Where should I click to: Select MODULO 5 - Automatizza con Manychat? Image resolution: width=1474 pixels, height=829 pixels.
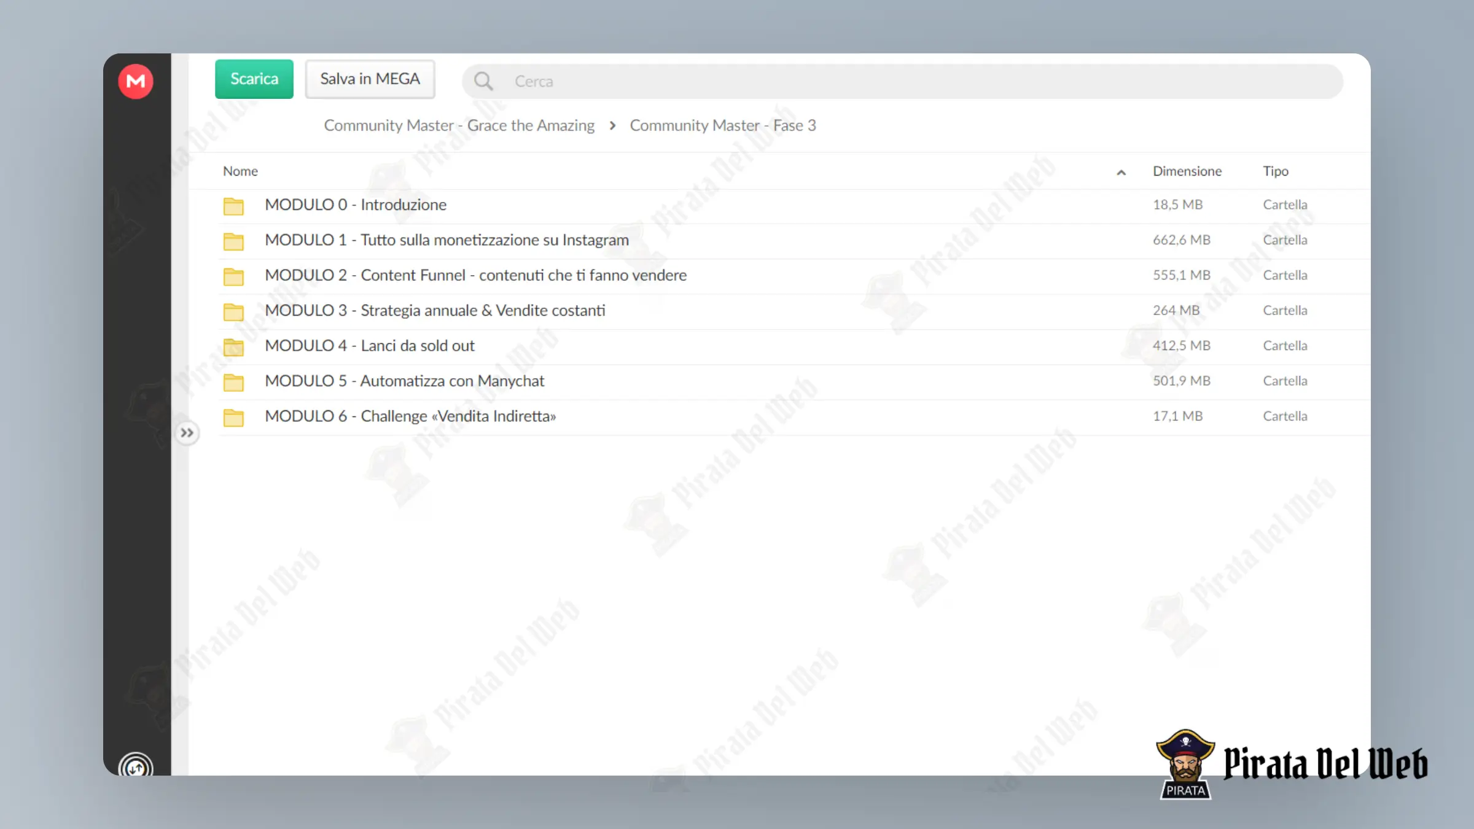(x=404, y=381)
